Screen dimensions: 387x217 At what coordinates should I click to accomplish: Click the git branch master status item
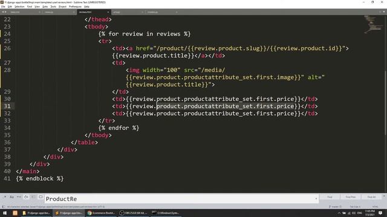click(335, 207)
